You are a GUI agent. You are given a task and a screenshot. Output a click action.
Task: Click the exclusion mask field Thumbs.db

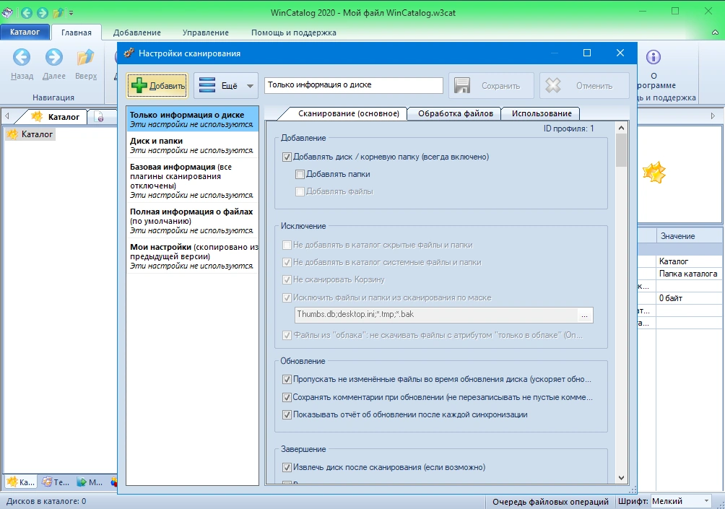click(436, 314)
